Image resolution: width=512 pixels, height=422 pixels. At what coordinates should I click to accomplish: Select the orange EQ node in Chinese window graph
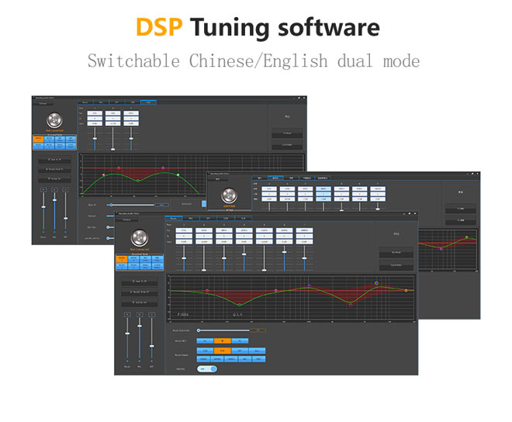pyautogui.click(x=466, y=237)
